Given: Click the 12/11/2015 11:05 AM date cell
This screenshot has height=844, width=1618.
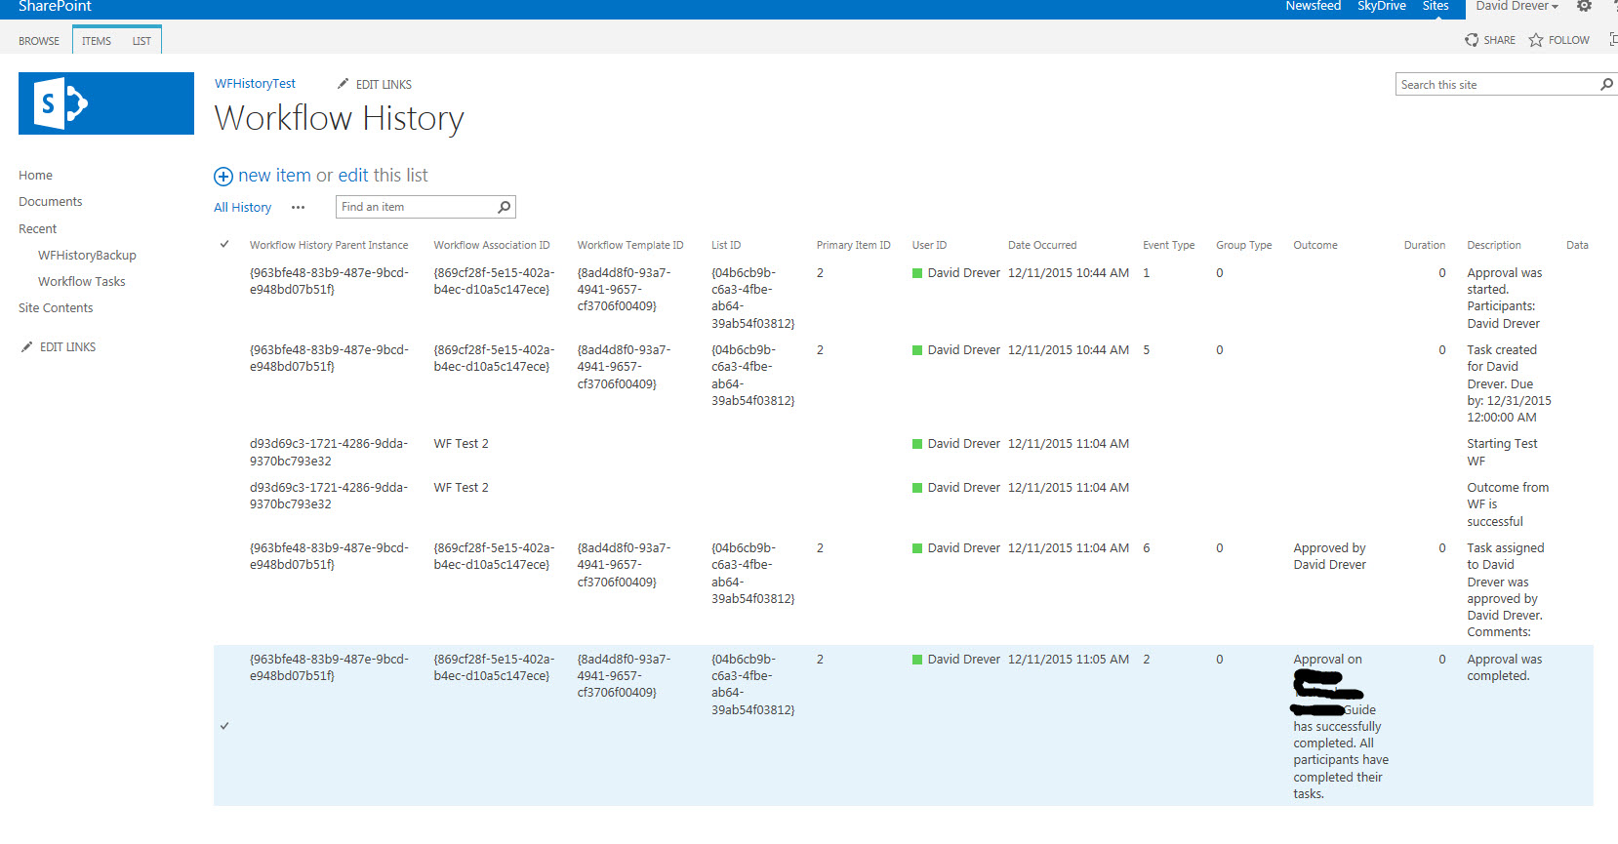Looking at the screenshot, I should pyautogui.click(x=1069, y=660).
